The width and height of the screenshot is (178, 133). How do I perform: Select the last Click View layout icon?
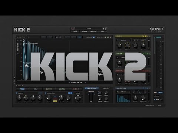pos(111,37)
